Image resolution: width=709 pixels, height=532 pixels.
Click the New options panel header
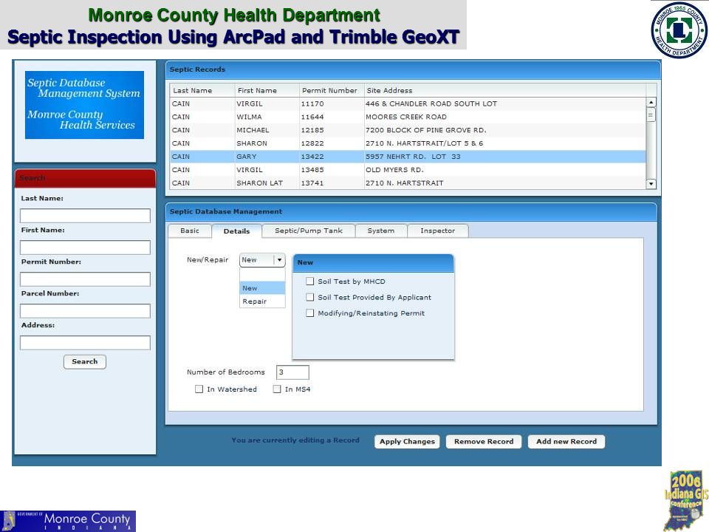pos(373,263)
